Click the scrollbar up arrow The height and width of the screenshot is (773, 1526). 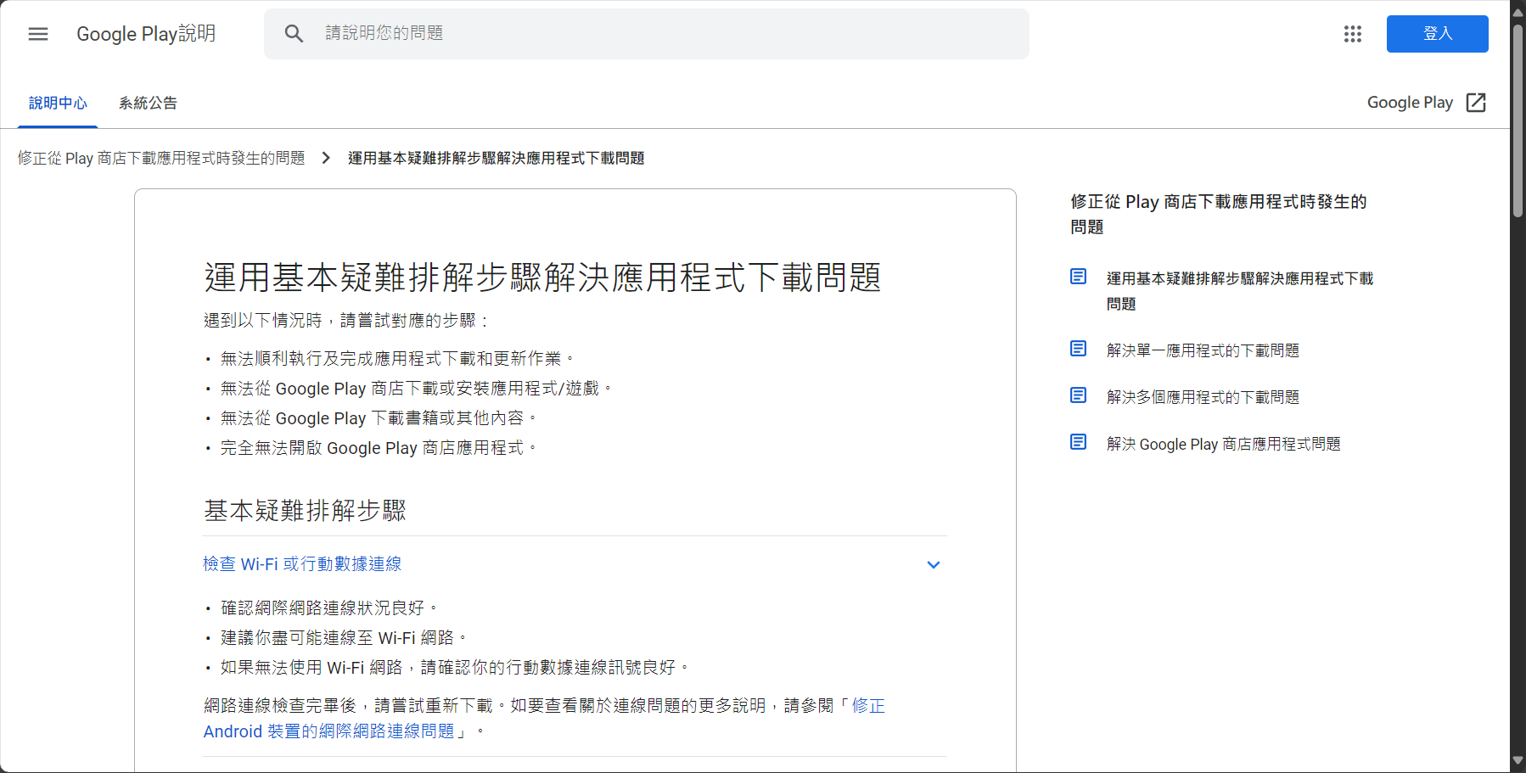(1518, 11)
